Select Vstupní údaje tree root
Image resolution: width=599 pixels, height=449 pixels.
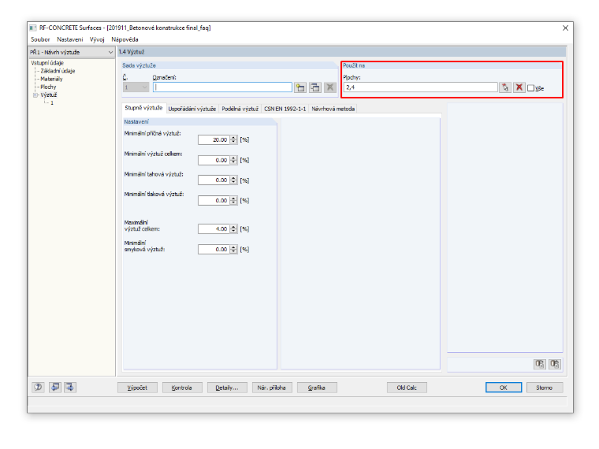tap(47, 63)
